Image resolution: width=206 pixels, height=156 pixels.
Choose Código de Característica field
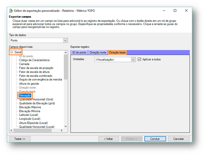pyautogui.click(x=34, y=60)
